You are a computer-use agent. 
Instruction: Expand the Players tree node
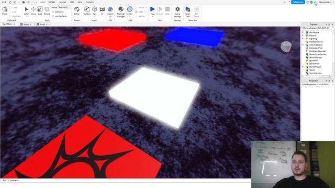tap(303, 36)
